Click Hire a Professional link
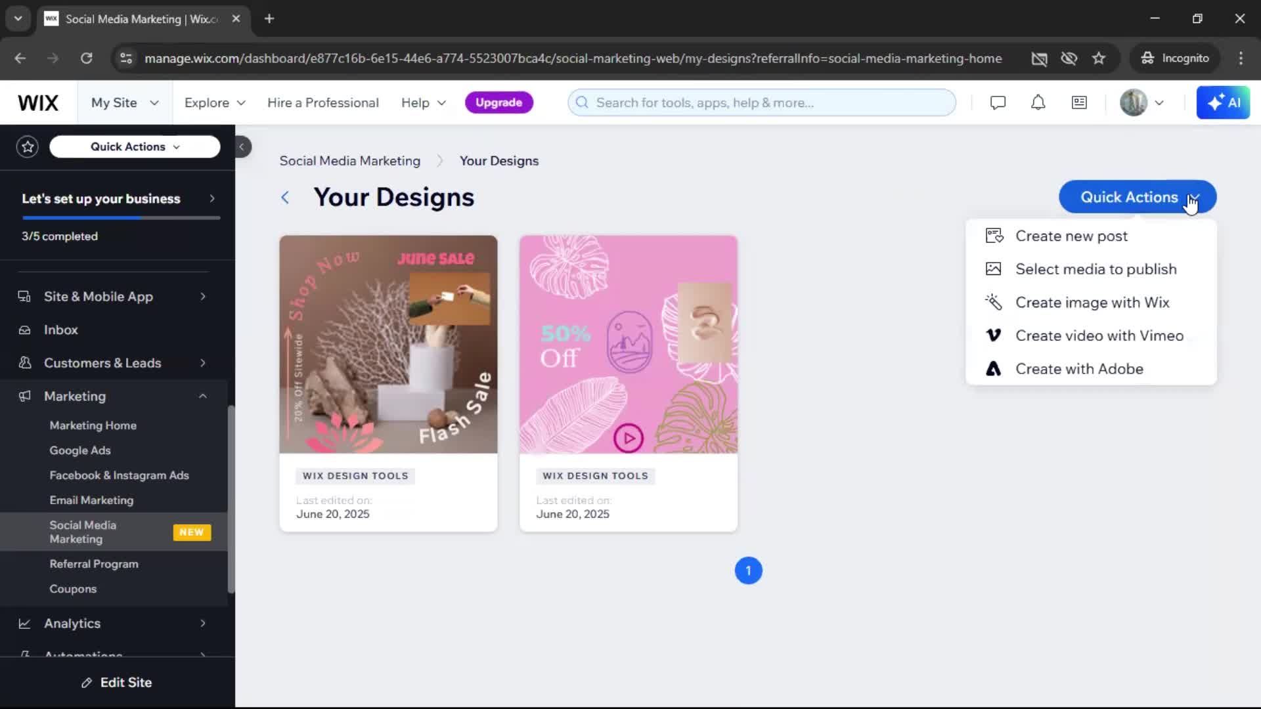1261x709 pixels. (322, 103)
